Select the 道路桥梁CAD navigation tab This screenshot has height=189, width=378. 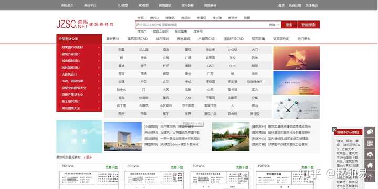[233, 39]
